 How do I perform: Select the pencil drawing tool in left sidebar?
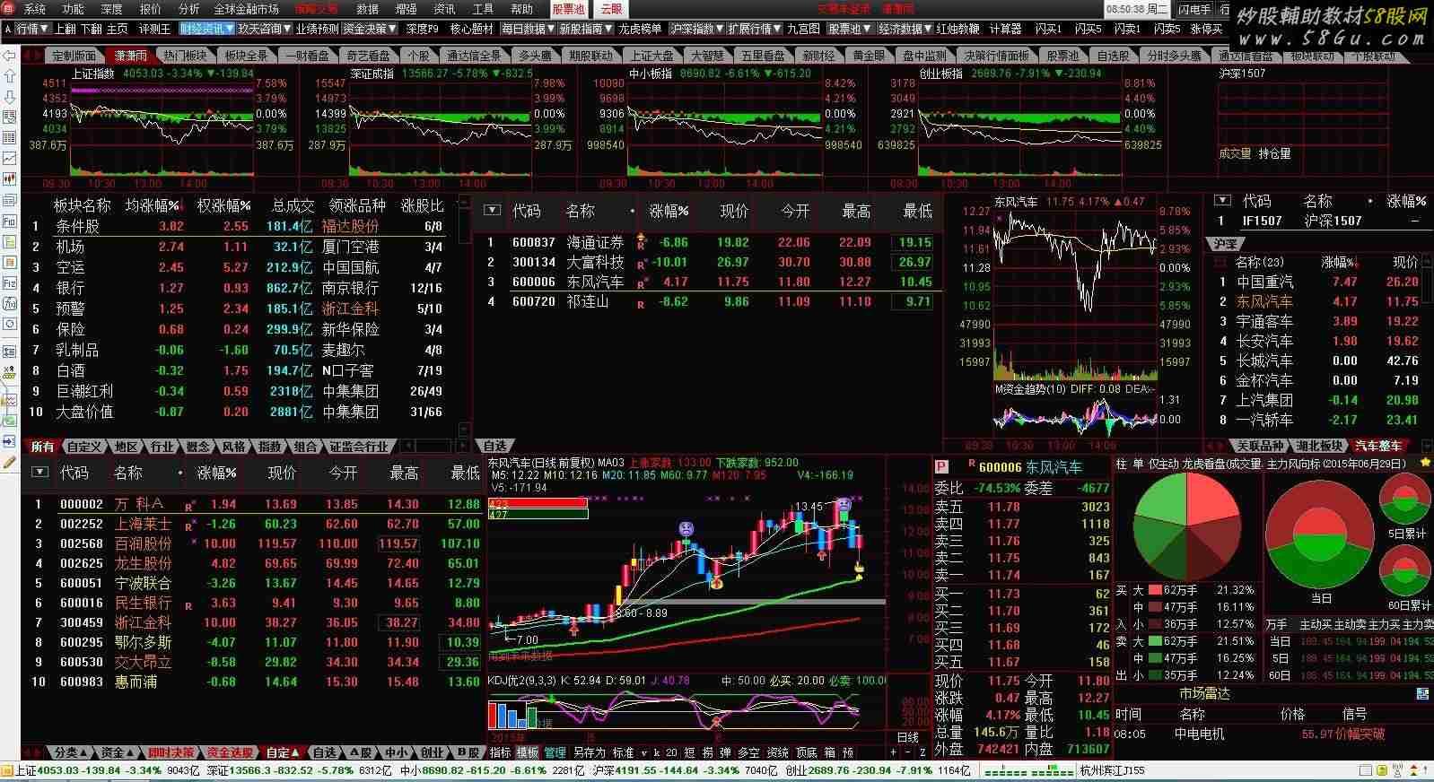(x=10, y=462)
